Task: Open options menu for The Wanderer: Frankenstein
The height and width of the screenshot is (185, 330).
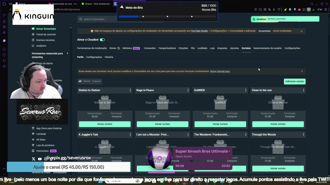Action: point(246,135)
